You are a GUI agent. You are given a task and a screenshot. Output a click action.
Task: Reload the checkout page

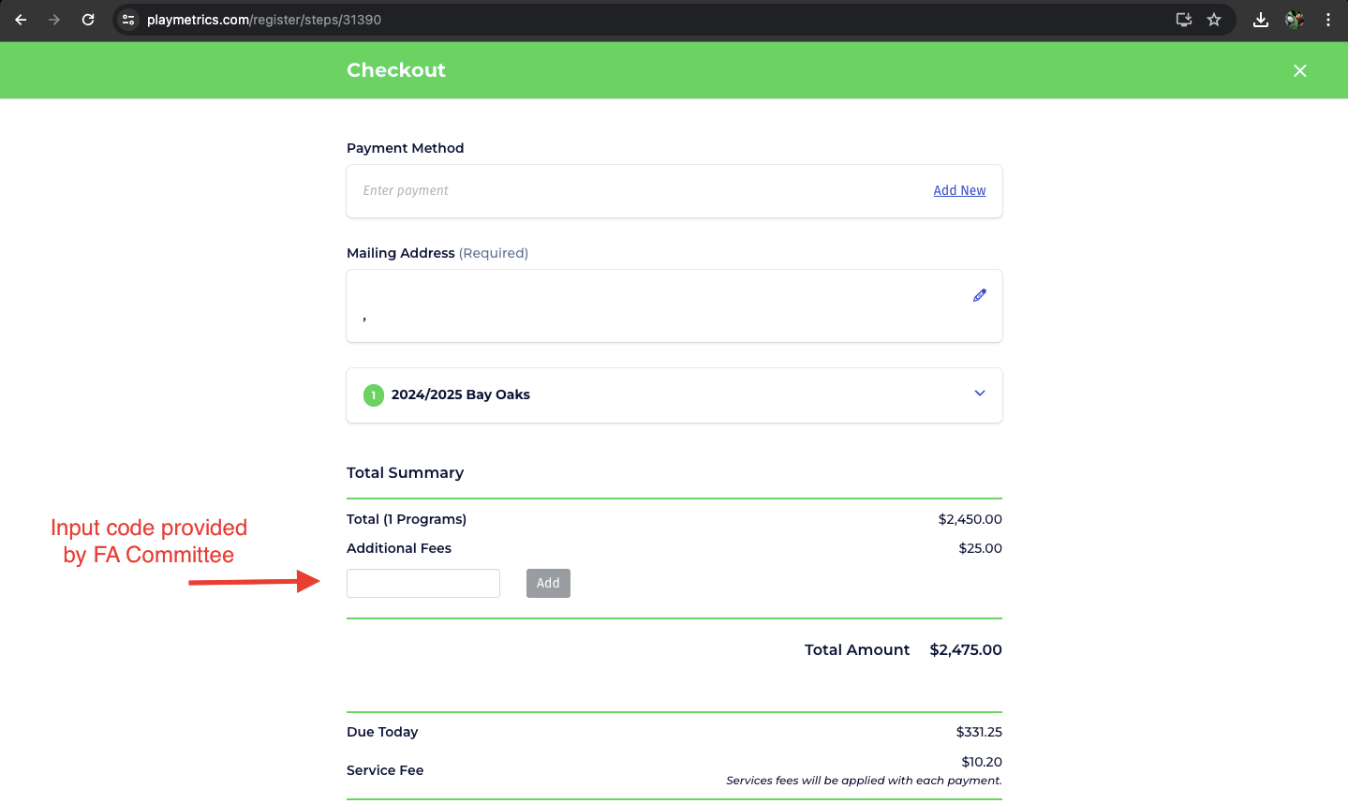coord(88,20)
